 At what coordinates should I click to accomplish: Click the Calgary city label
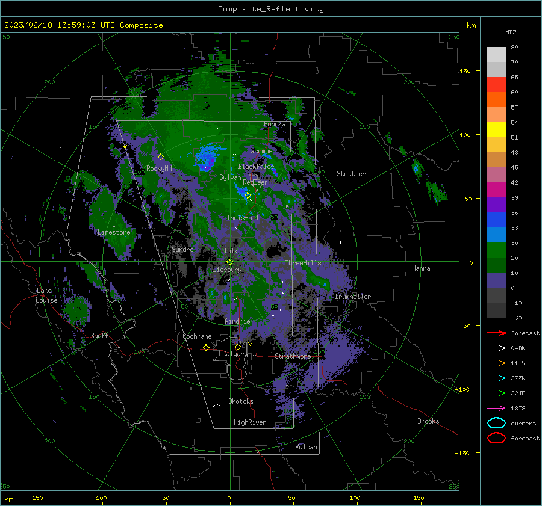(x=235, y=354)
